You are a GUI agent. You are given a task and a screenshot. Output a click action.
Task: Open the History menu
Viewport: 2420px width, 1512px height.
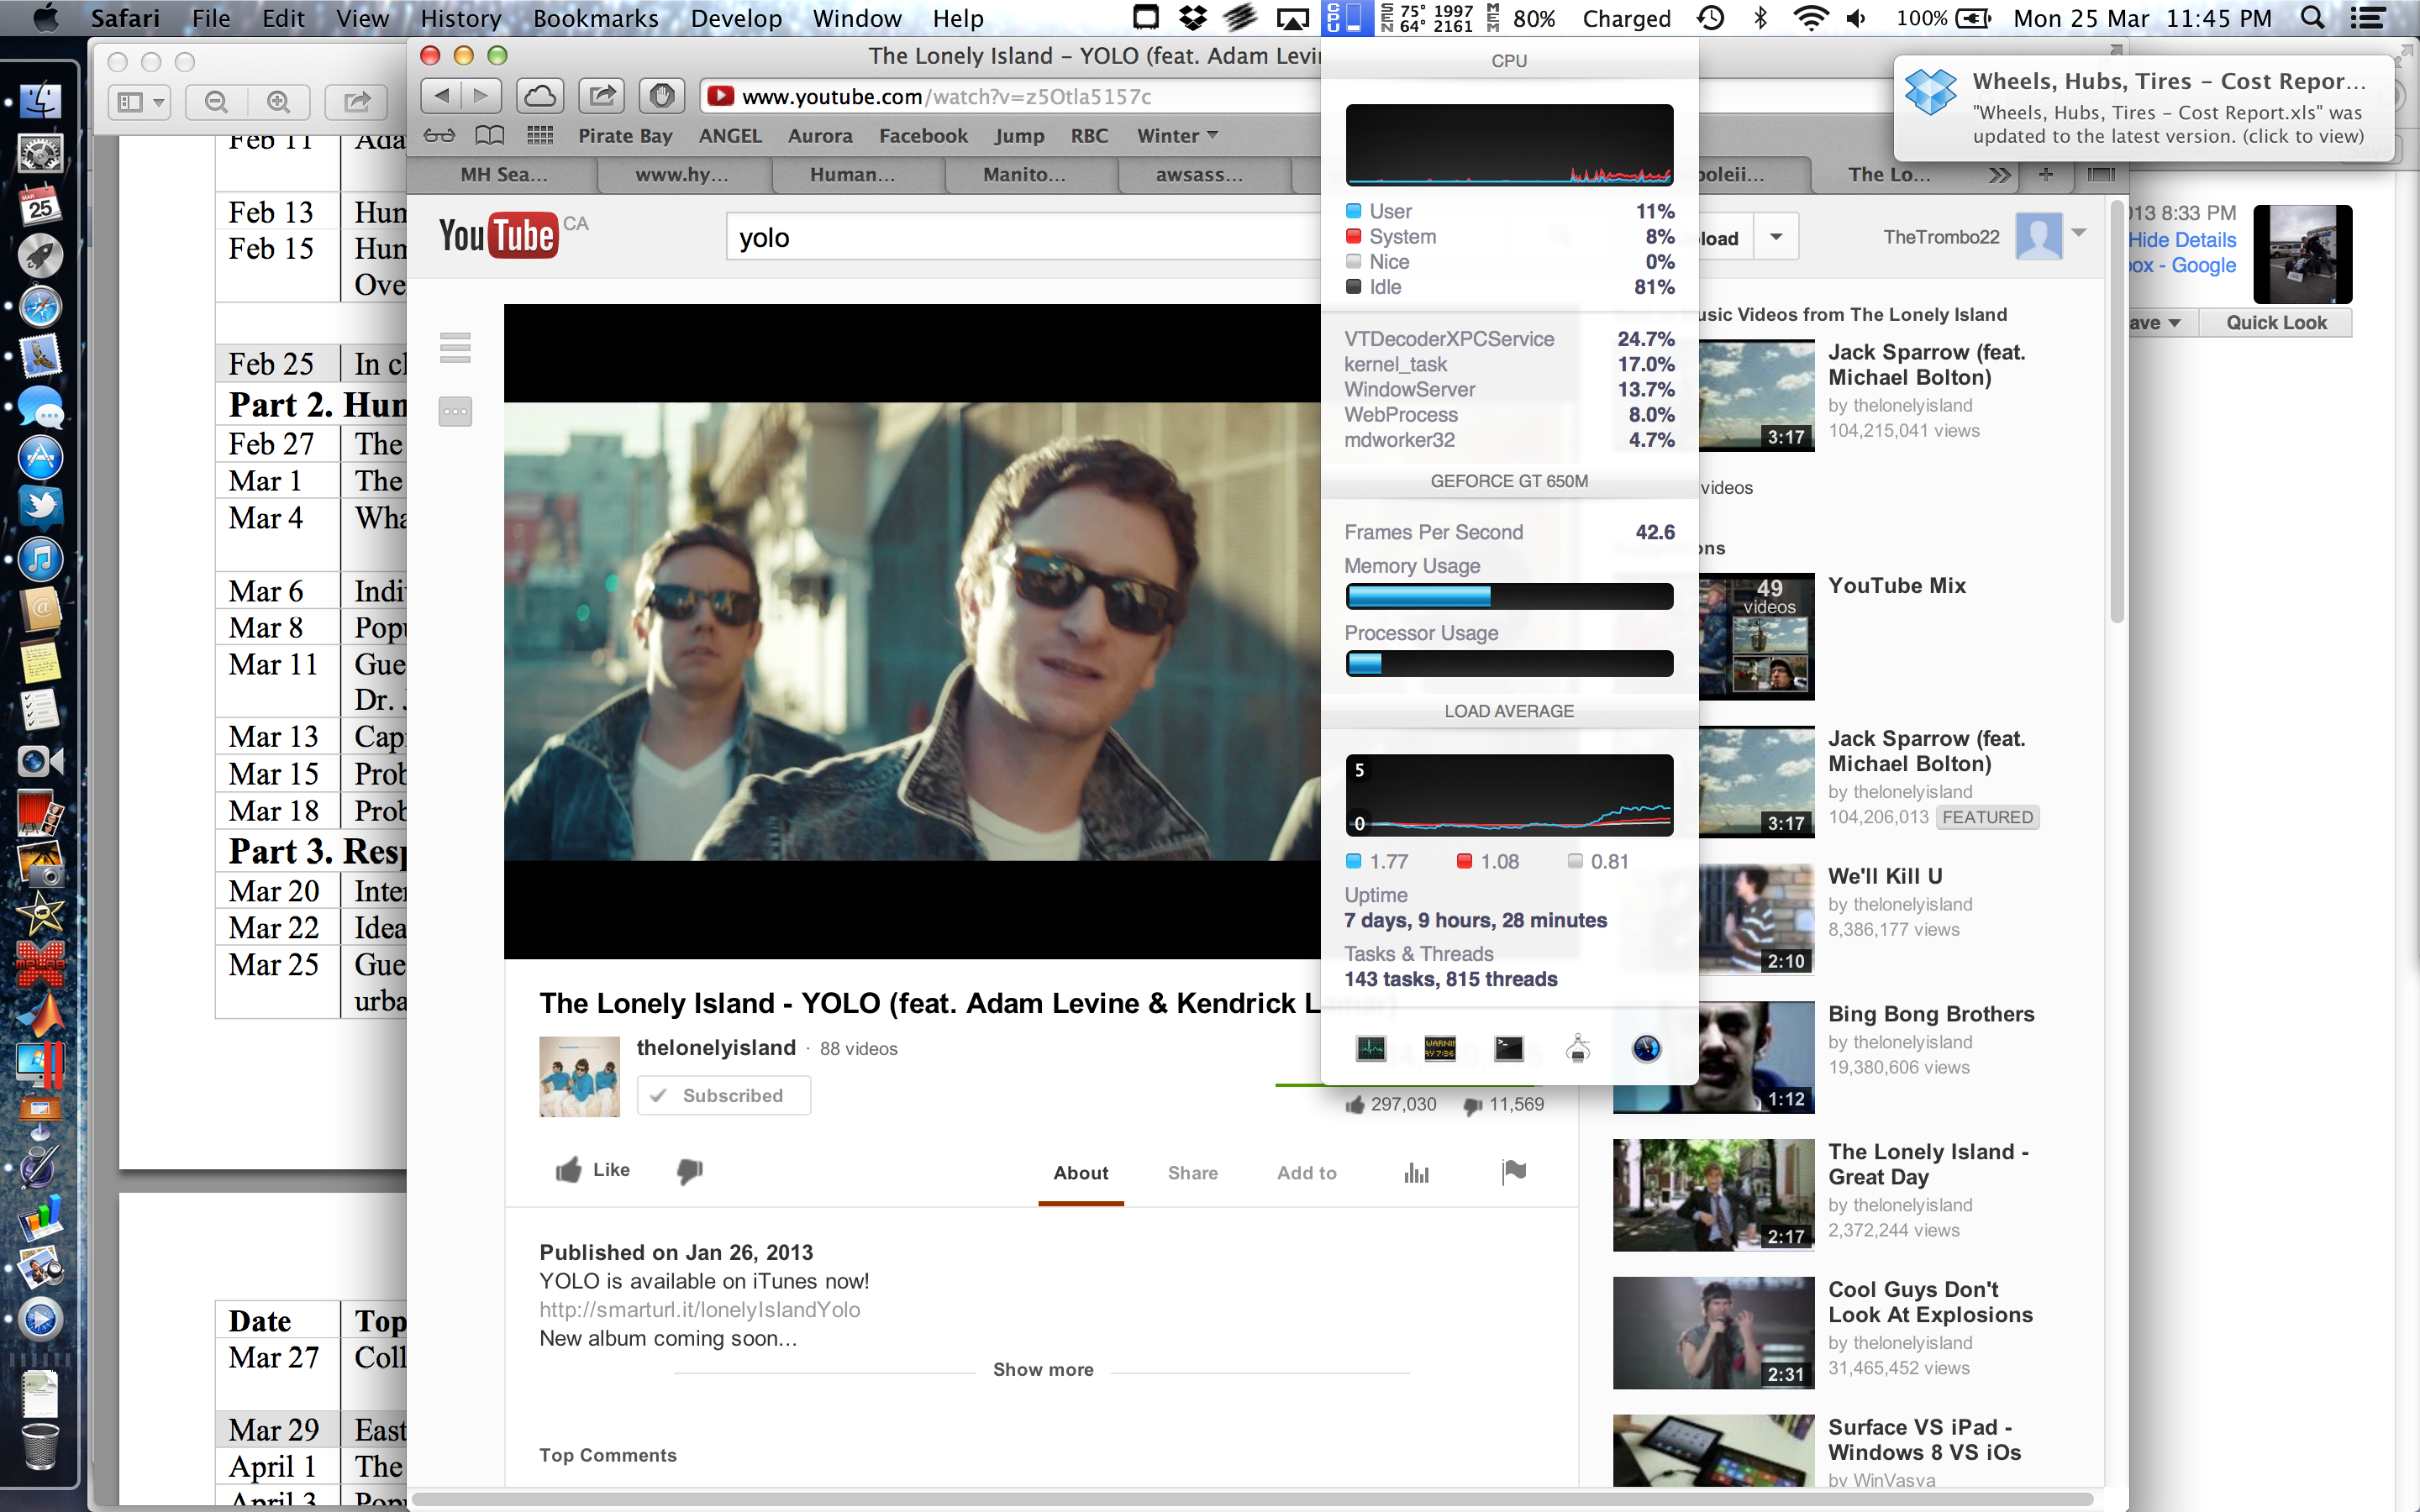[x=460, y=18]
